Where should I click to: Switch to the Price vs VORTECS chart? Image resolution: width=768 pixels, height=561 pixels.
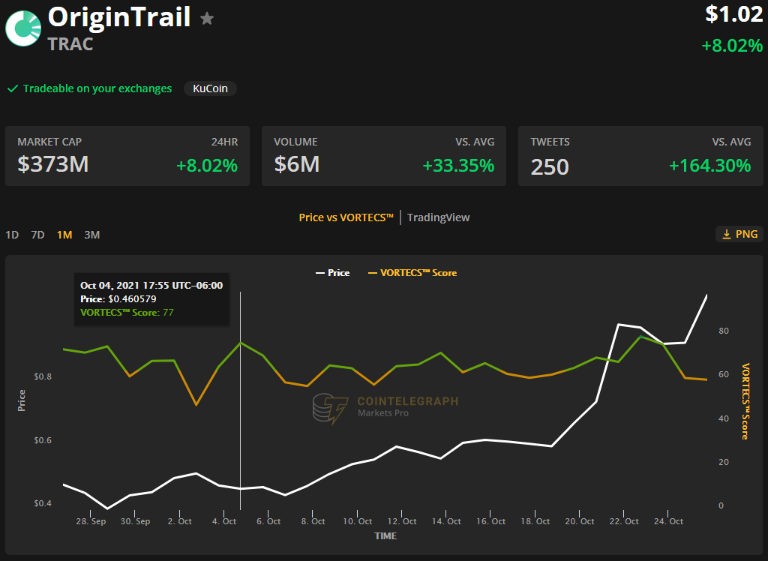tap(346, 217)
